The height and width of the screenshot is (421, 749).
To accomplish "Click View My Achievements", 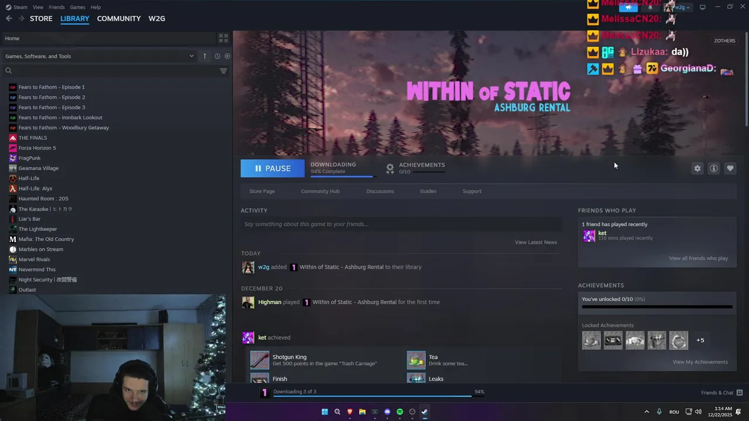I will [x=700, y=362].
